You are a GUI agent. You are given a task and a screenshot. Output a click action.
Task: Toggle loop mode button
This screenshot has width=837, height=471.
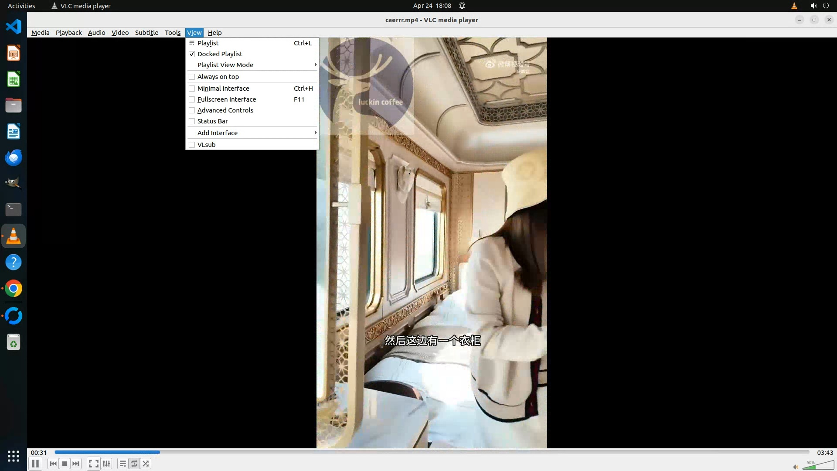click(x=134, y=464)
